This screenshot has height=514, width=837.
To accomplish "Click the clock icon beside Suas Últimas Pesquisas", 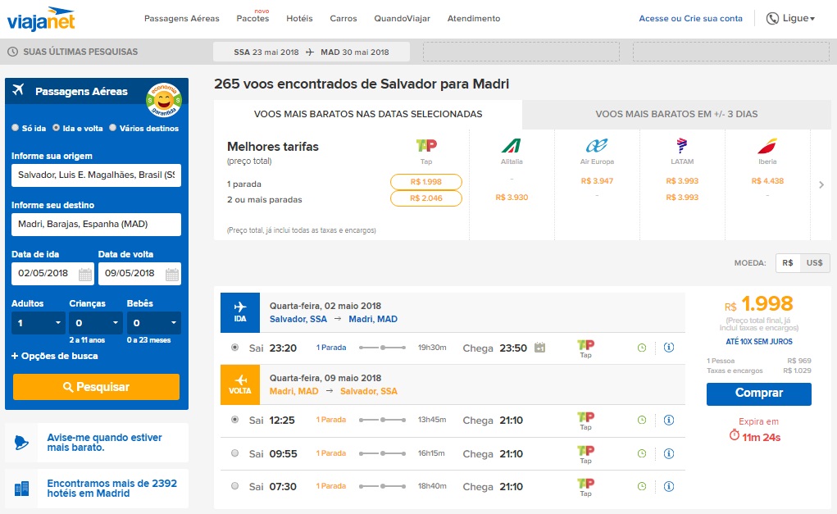I will click(x=12, y=52).
